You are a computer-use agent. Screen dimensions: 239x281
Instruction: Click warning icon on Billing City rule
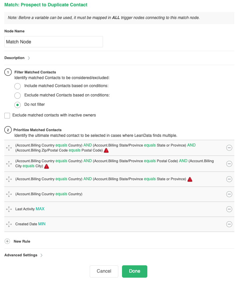[x=47, y=166]
